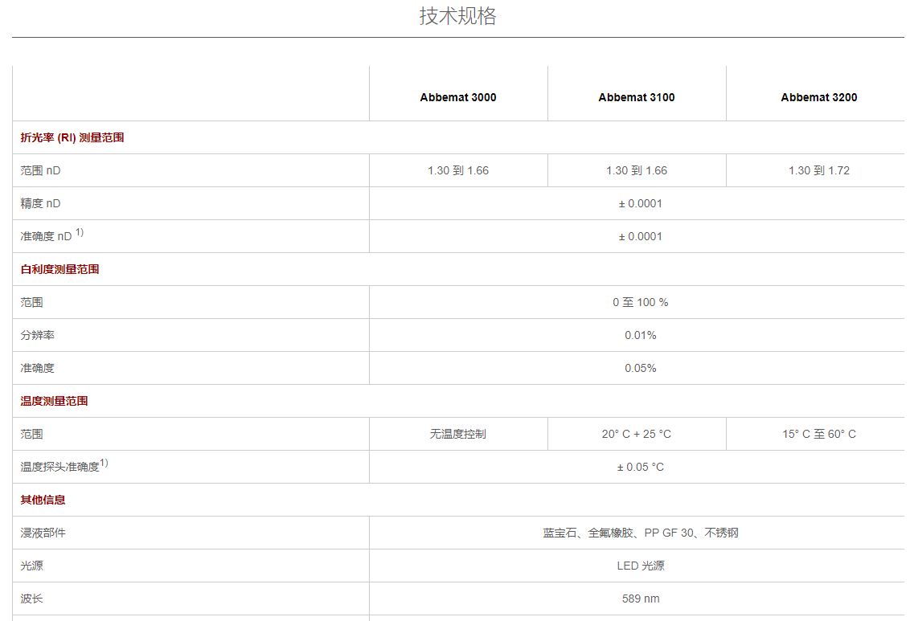Click the 15° C 至 60° C cell
The image size is (910, 621).
tap(818, 434)
